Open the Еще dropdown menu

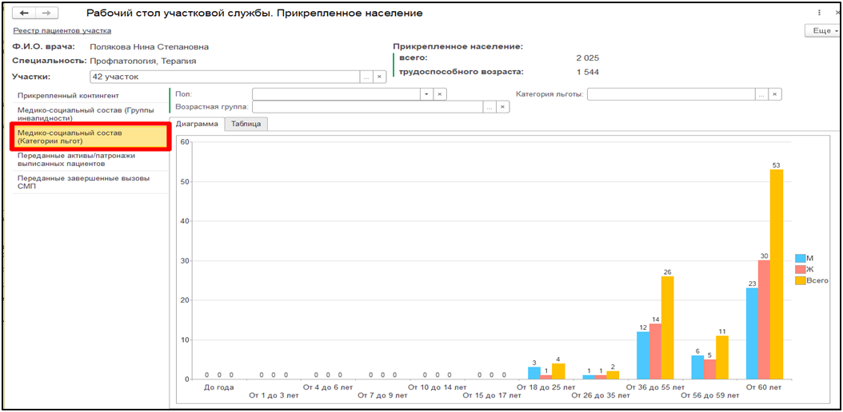(x=824, y=30)
